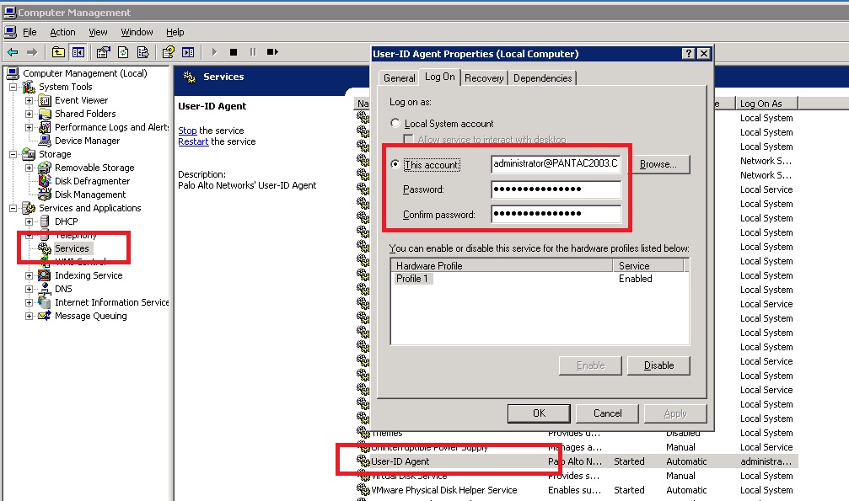The image size is (849, 501).
Task: Click the Start Service play icon
Action: tap(214, 52)
